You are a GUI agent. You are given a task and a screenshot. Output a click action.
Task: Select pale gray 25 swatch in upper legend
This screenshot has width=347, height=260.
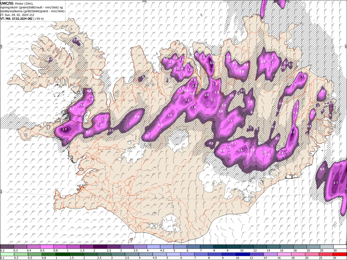[x=327, y=247]
